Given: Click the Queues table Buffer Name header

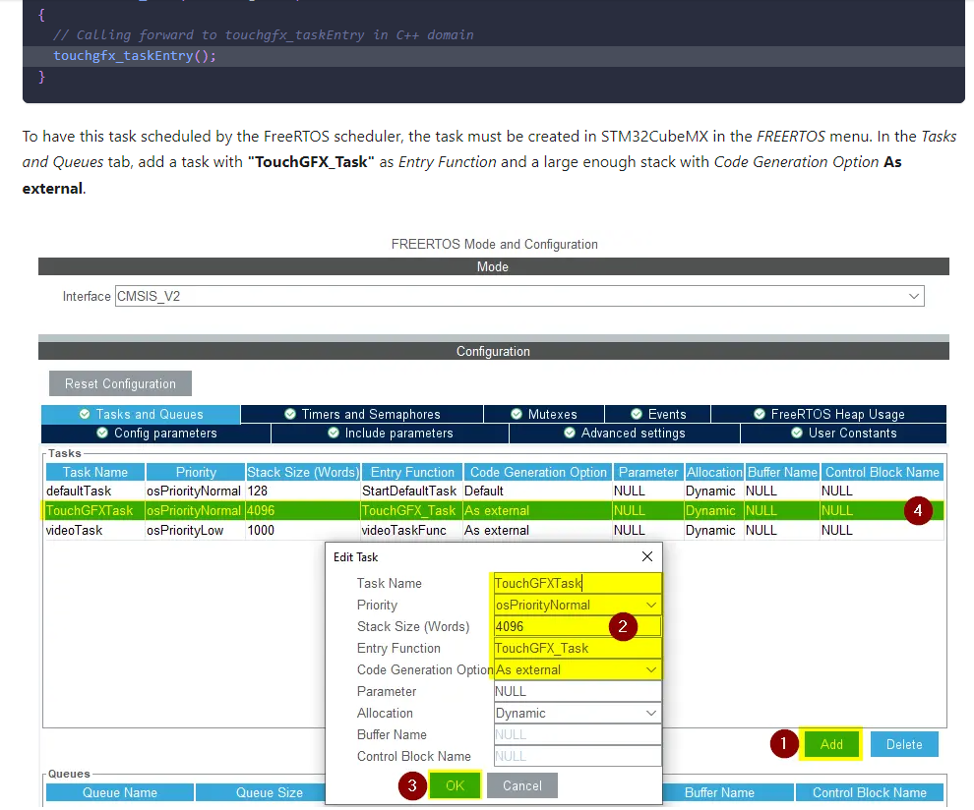Looking at the screenshot, I should click(x=729, y=792).
